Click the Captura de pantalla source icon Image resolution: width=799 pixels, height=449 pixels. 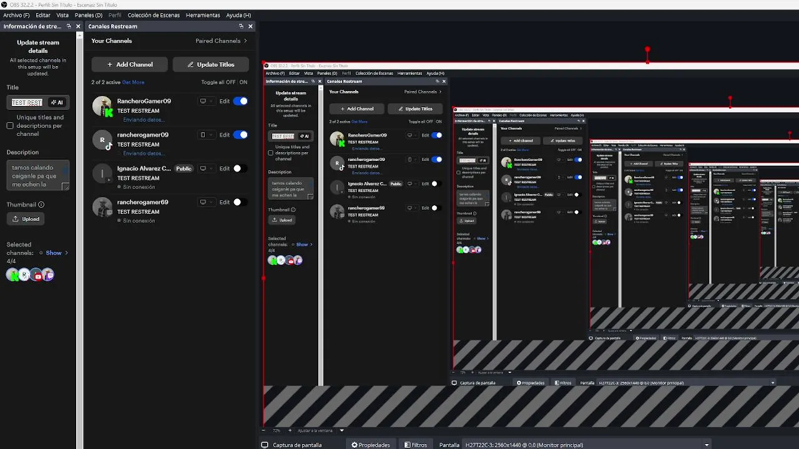(x=265, y=445)
